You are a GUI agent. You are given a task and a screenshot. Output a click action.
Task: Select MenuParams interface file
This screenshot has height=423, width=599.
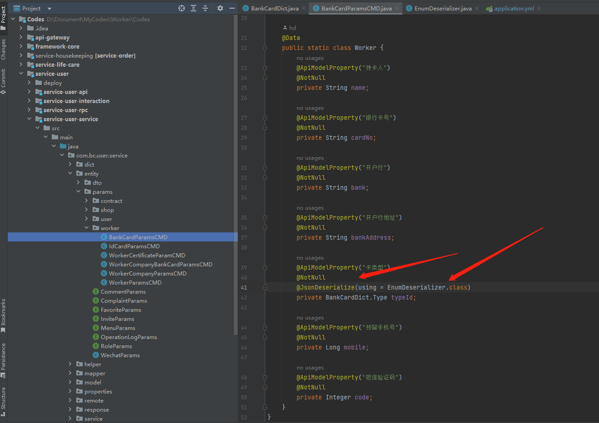(118, 328)
